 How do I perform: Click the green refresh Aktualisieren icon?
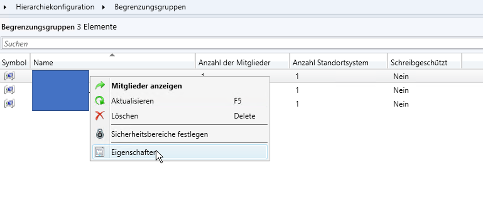click(x=100, y=101)
